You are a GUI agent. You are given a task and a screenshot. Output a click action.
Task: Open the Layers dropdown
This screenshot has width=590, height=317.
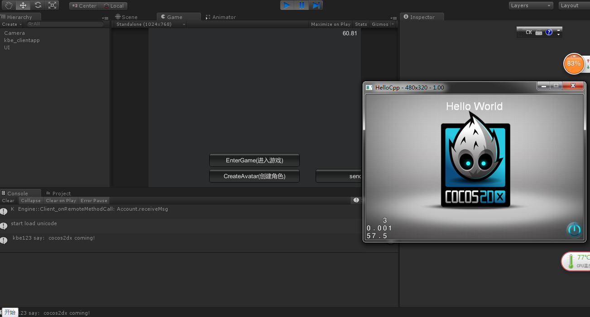531,5
